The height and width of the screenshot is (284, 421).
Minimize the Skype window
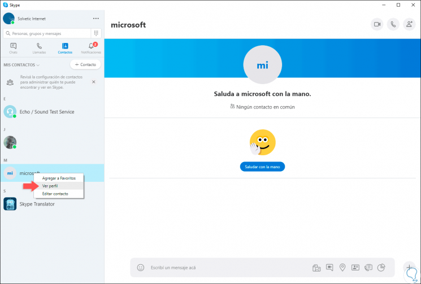pyautogui.click(x=384, y=5)
